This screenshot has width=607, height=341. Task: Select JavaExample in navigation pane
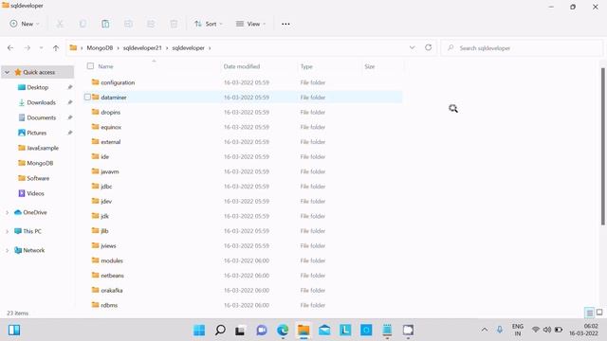[x=43, y=148]
